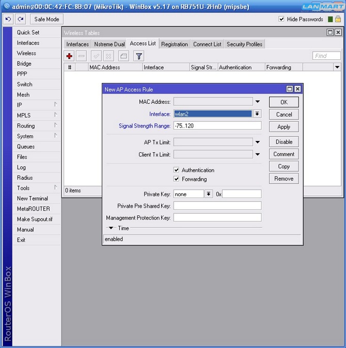Click the Apply button

click(284, 126)
